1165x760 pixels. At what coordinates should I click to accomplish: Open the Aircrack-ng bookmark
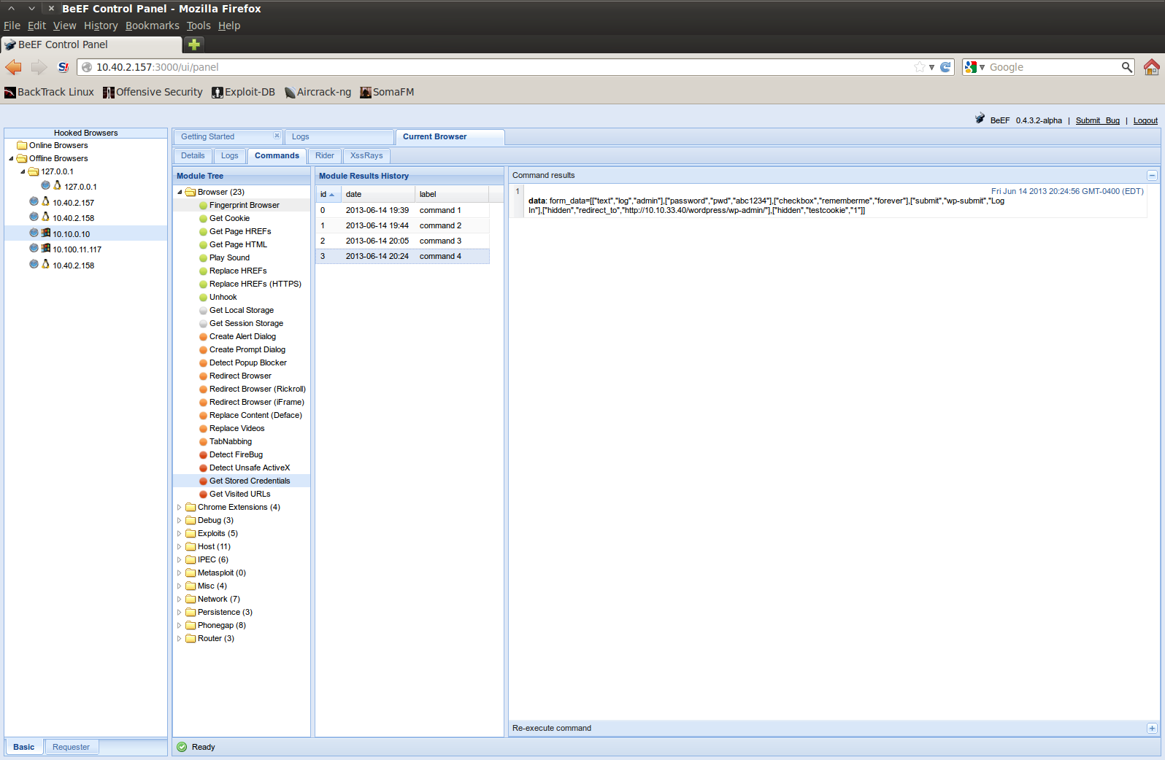pyautogui.click(x=318, y=92)
